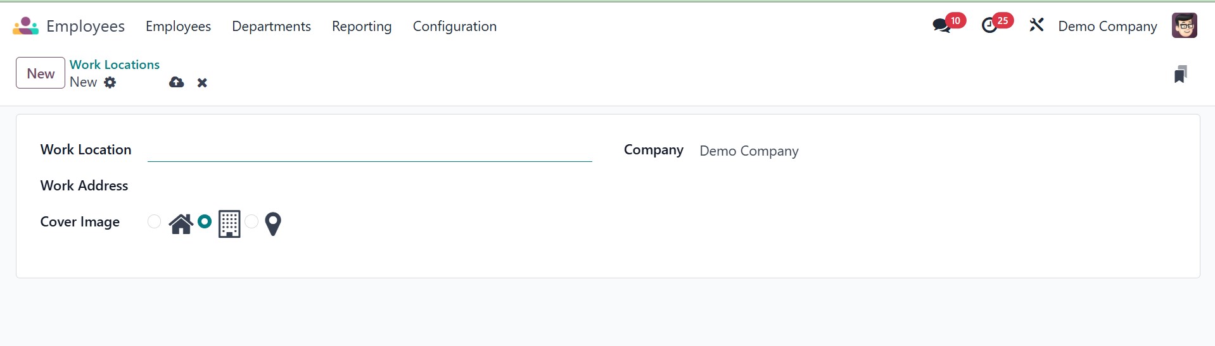Open the Demo Company switcher
1215x346 pixels.
pos(1107,26)
